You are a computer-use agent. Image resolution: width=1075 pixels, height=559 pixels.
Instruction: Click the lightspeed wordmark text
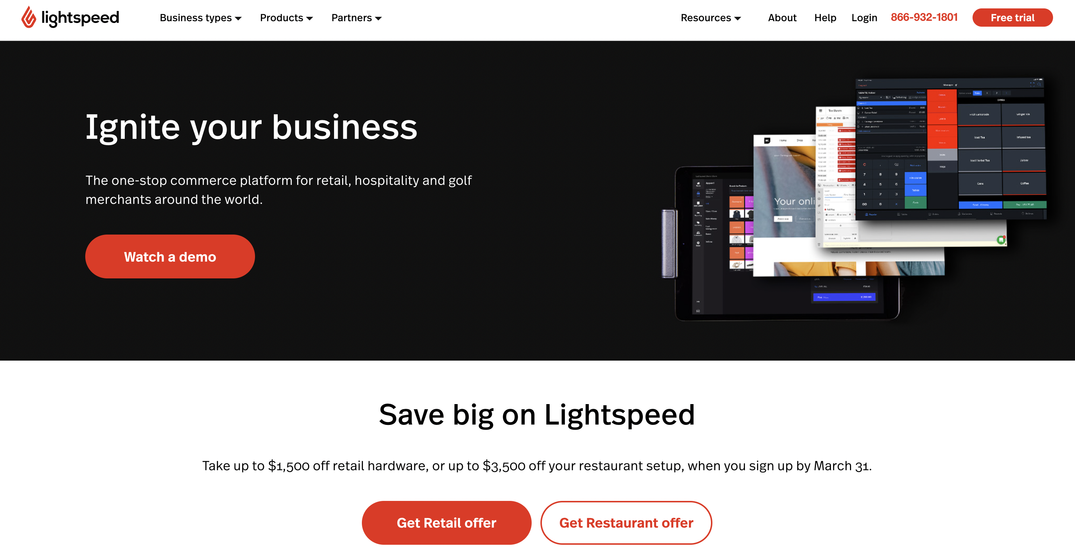pyautogui.click(x=80, y=18)
